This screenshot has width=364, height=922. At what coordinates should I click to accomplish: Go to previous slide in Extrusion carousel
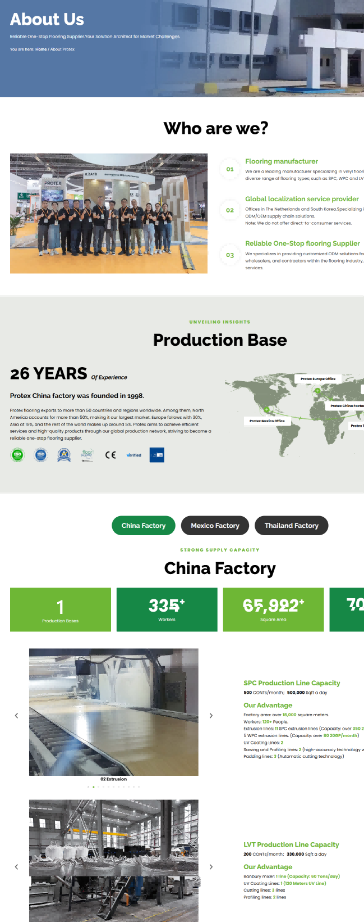click(x=16, y=716)
